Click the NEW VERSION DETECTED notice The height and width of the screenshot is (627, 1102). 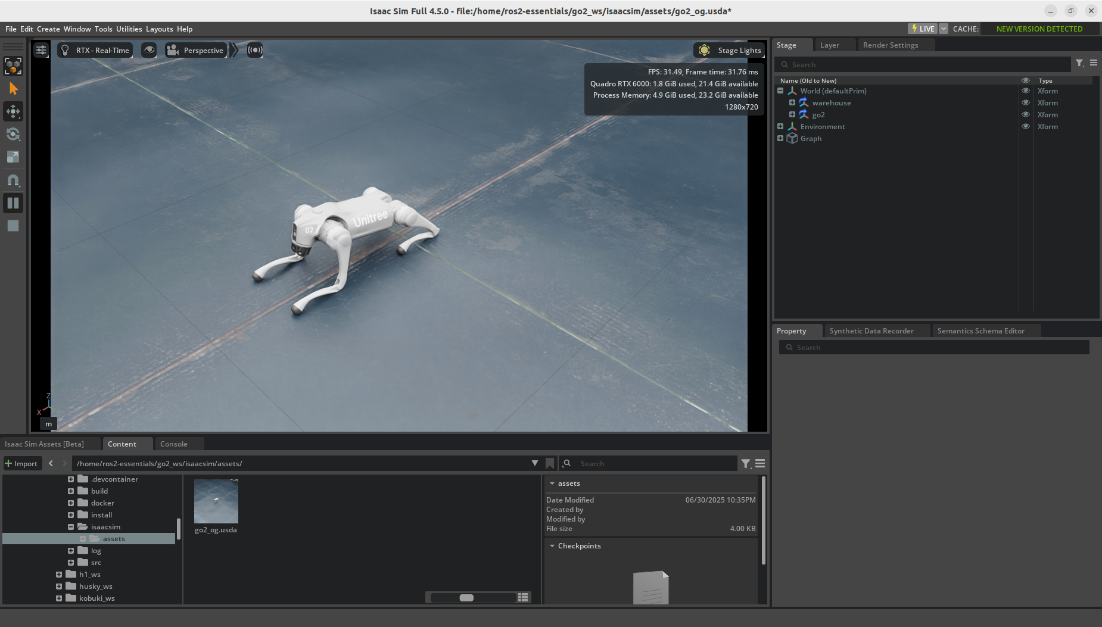[x=1039, y=29]
